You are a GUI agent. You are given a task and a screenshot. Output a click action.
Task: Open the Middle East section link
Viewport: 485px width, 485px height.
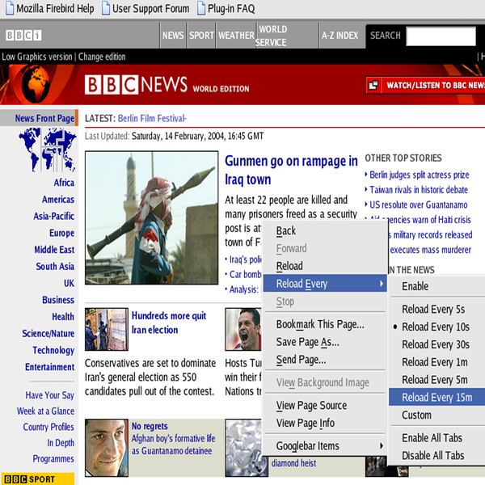tap(54, 249)
